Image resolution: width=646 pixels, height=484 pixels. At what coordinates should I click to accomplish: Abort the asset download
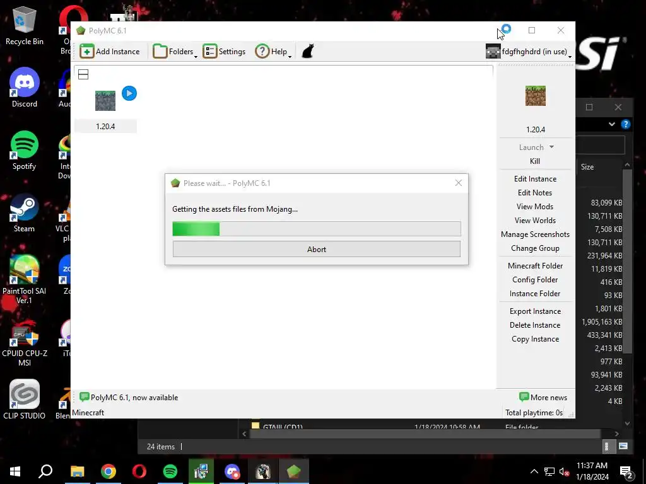pos(317,249)
